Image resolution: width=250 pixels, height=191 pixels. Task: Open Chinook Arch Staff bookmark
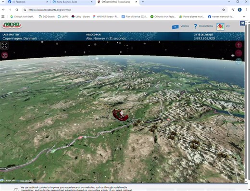(x=23, y=17)
